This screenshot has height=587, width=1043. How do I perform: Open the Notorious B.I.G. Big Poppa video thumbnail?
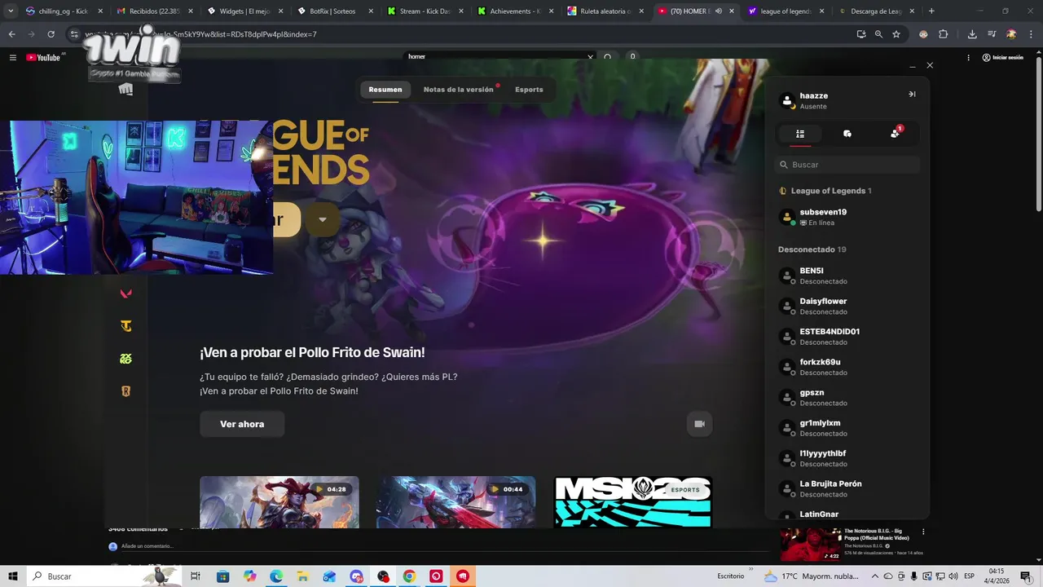pyautogui.click(x=810, y=545)
